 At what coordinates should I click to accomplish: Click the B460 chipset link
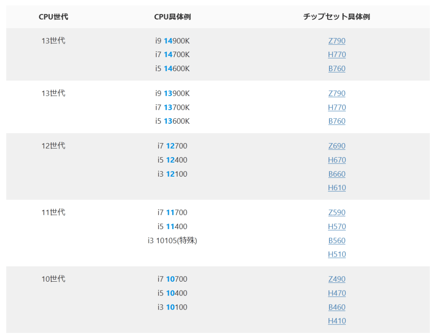337,307
